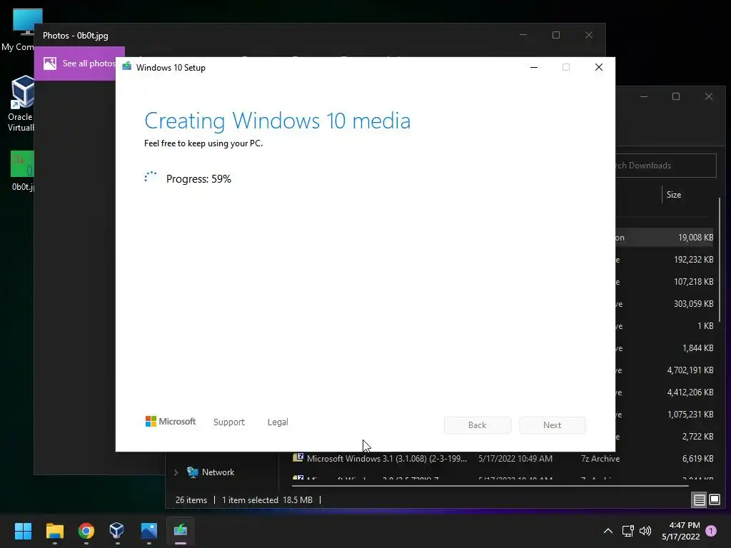Open File Explorer from the taskbar
Image resolution: width=731 pixels, height=548 pixels.
[54, 530]
